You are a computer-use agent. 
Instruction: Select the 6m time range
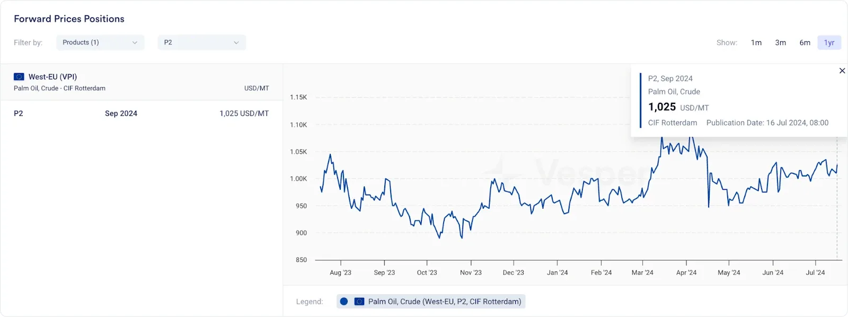[x=805, y=42]
